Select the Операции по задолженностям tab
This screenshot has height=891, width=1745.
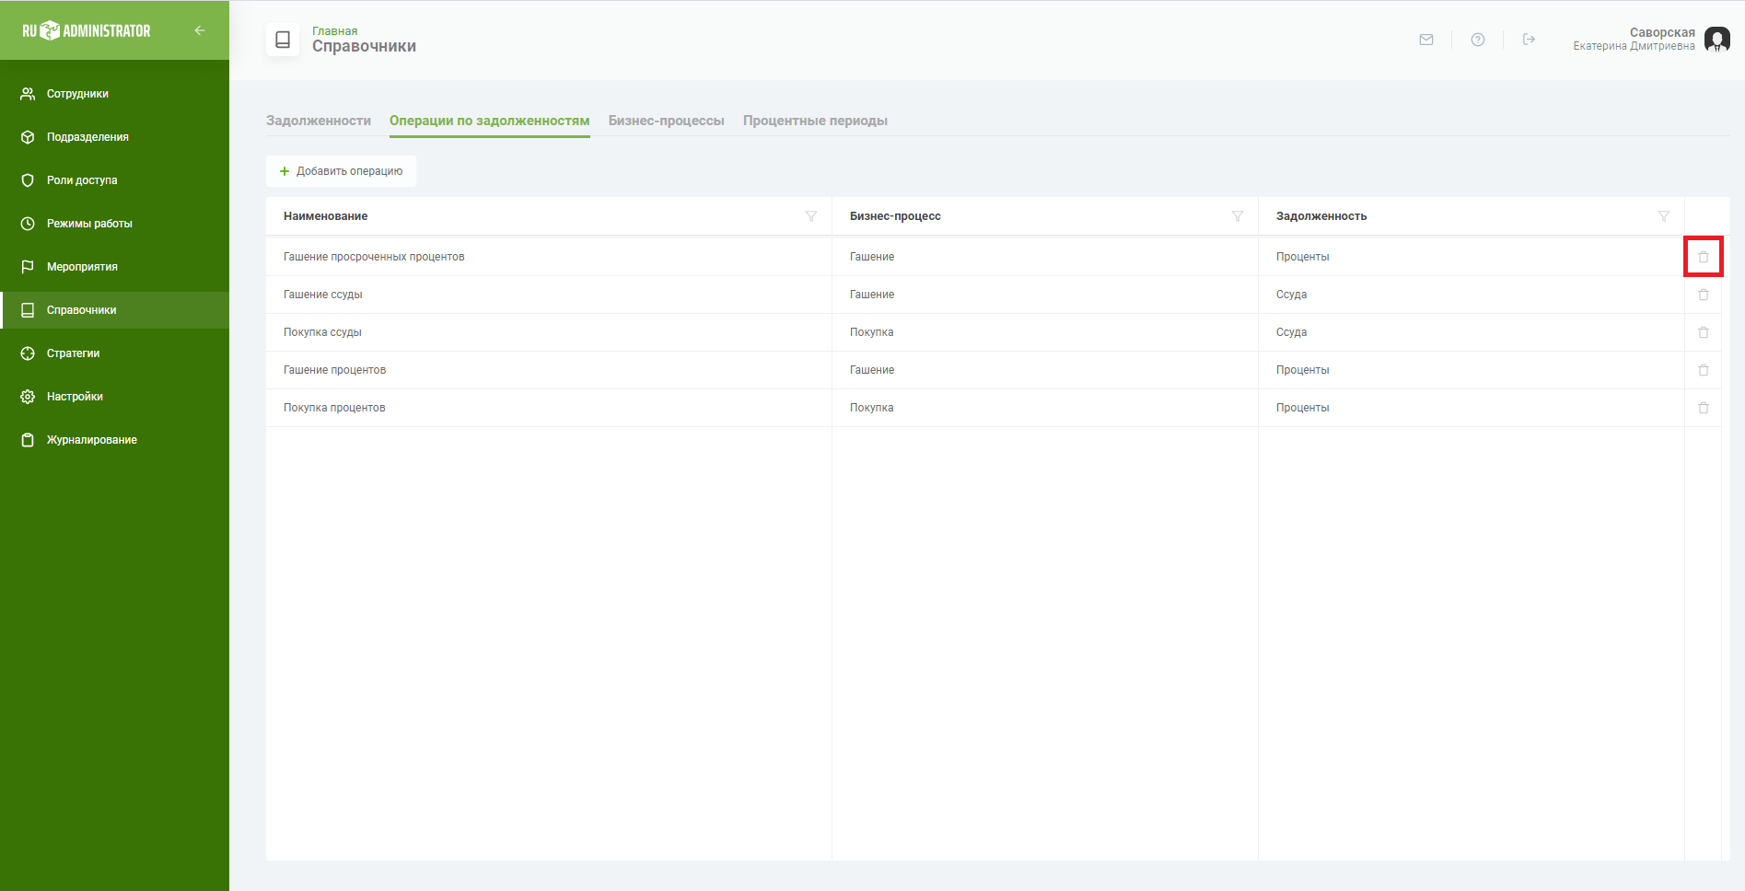pyautogui.click(x=489, y=121)
